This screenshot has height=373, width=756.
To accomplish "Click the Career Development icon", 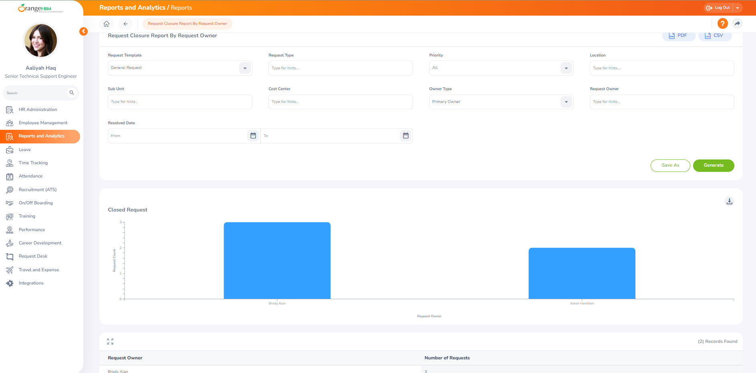I will point(10,243).
